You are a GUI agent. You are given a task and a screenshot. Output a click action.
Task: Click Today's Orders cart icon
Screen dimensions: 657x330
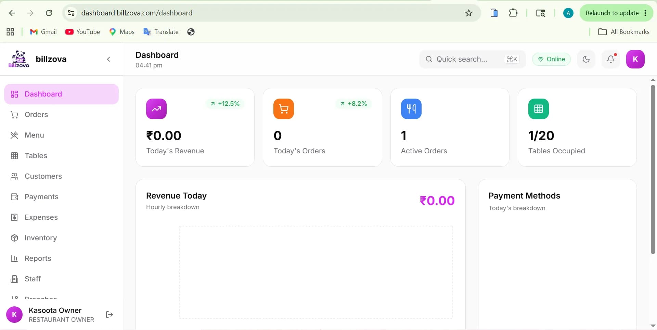284,109
